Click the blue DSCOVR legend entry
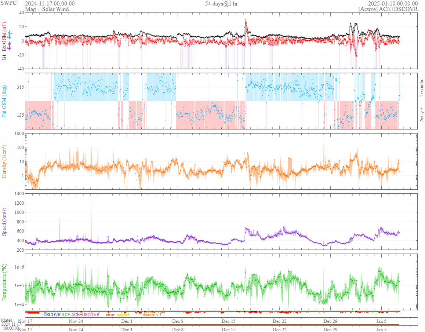 [52, 315]
